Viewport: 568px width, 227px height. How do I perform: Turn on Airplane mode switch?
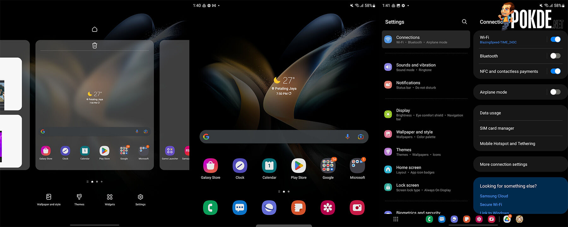click(556, 92)
